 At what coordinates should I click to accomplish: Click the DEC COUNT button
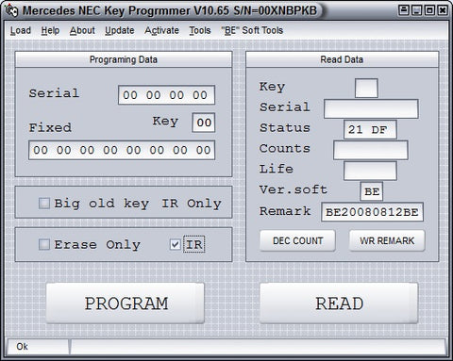click(x=297, y=240)
